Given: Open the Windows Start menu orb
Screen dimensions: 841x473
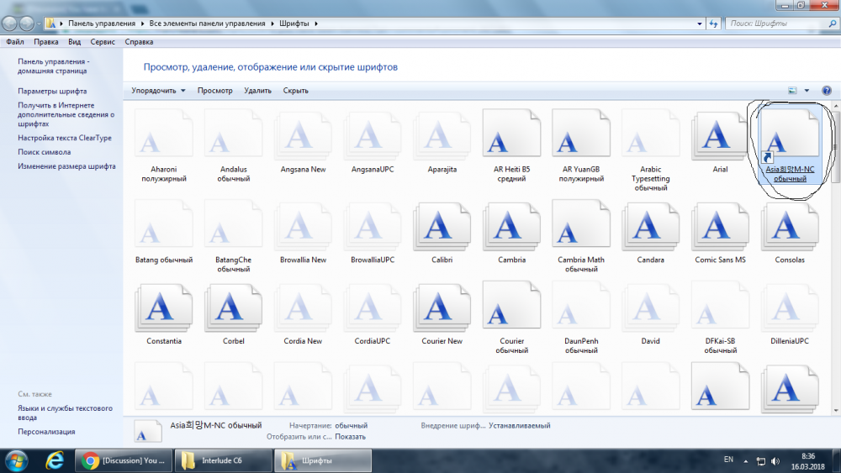Looking at the screenshot, I should click(17, 460).
